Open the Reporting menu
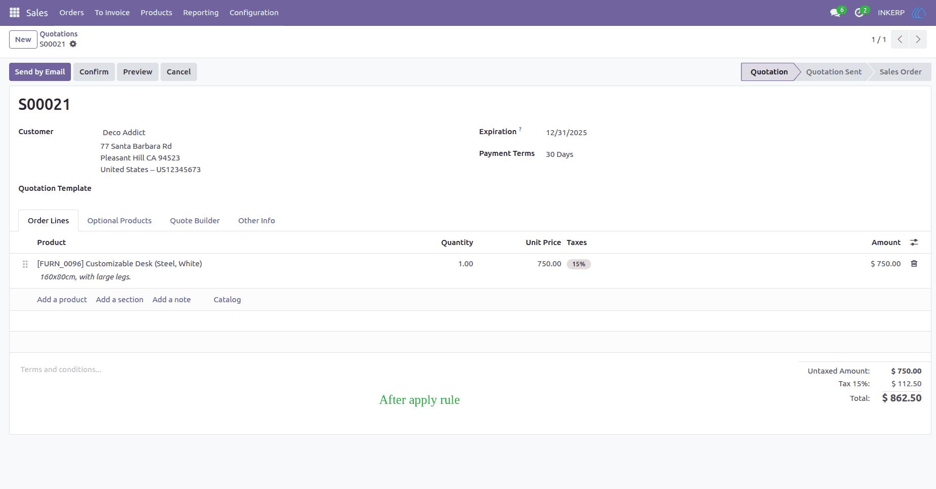Viewport: 936px width, 489px height. (201, 13)
